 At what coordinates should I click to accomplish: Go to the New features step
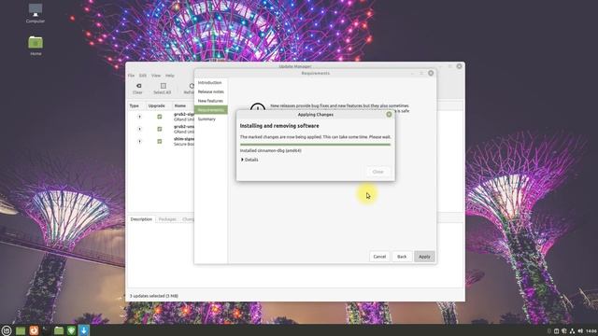pyautogui.click(x=210, y=101)
